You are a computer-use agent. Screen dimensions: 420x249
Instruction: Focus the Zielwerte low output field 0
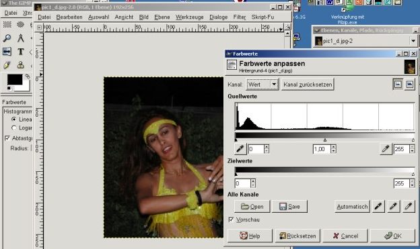(x=243, y=183)
